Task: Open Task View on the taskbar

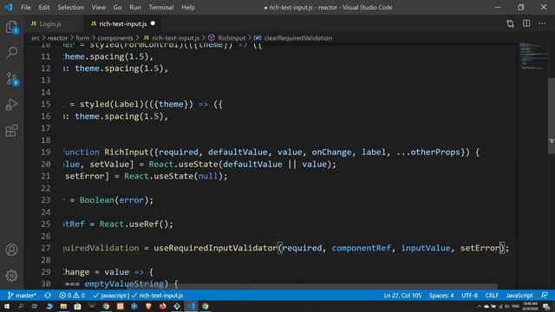Action: [35, 306]
